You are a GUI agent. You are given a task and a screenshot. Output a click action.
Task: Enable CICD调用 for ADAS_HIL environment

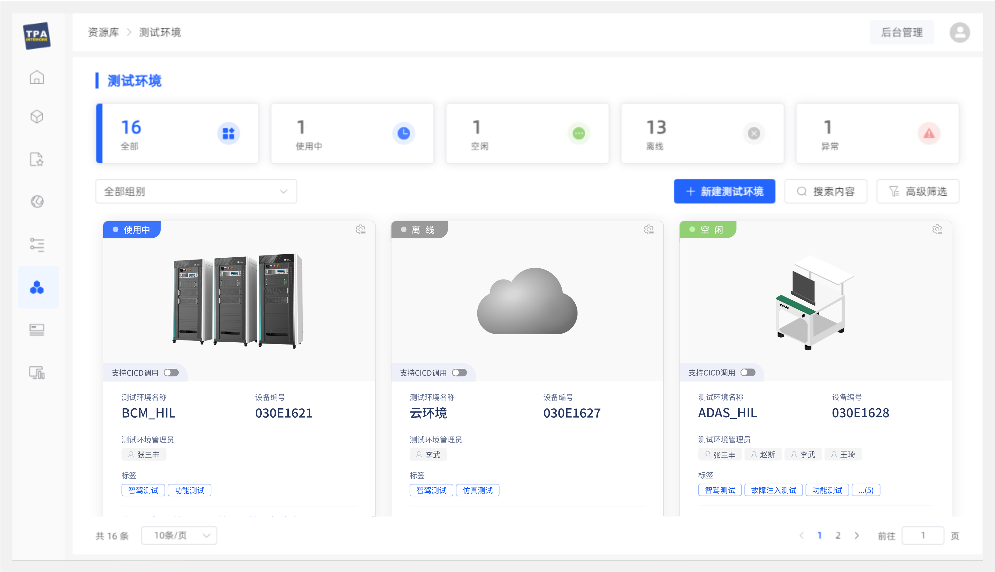click(x=748, y=373)
